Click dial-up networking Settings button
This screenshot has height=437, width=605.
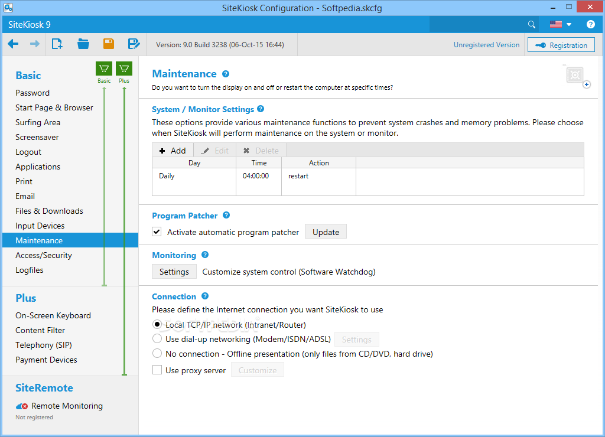coord(356,340)
